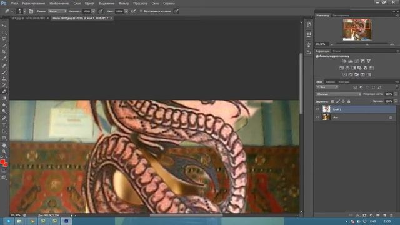Add Curves adjustment layer
This screenshot has width=400, height=225.
pyautogui.click(x=357, y=61)
